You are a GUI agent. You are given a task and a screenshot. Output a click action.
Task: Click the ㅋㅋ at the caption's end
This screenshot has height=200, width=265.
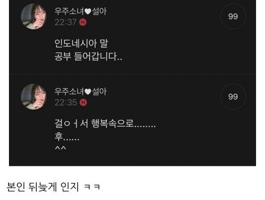pyautogui.click(x=92, y=187)
